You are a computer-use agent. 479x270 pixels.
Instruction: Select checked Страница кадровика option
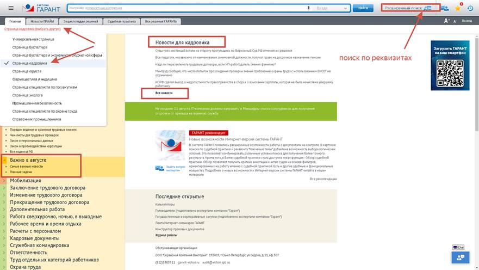click(53, 63)
